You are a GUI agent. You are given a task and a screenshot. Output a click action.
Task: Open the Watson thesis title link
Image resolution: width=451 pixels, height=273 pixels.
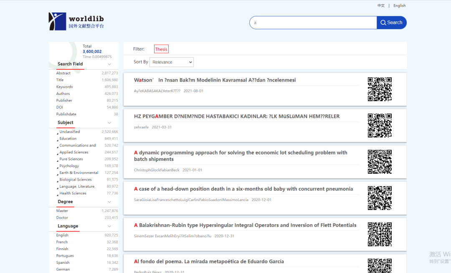(x=215, y=80)
